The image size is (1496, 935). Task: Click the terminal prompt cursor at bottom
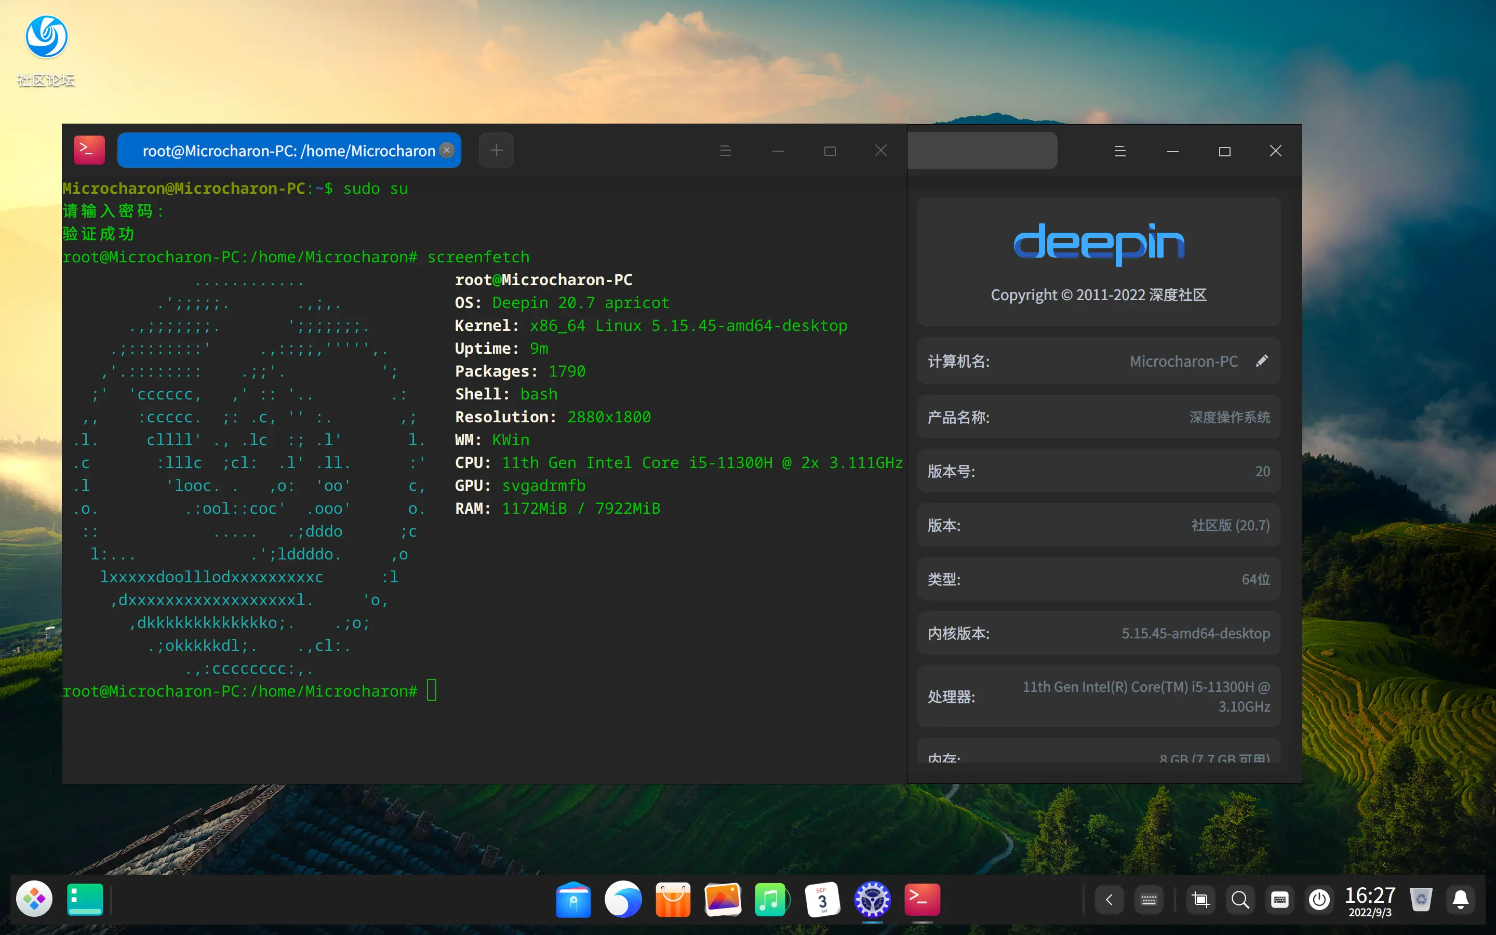click(432, 690)
